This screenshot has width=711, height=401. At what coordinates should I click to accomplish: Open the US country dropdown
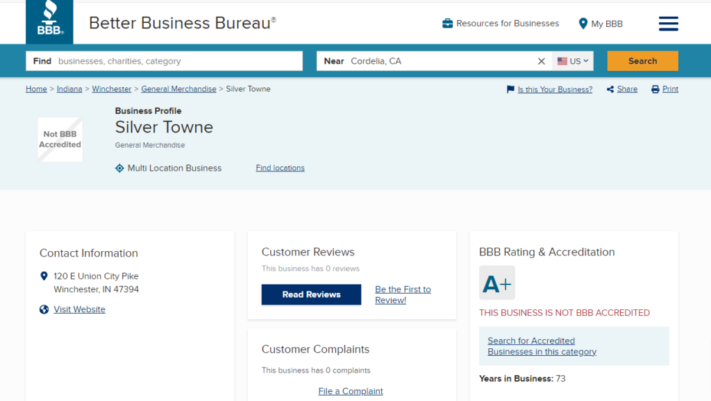click(x=573, y=61)
